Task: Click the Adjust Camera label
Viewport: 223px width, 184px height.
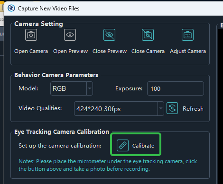Action: pos(188,51)
